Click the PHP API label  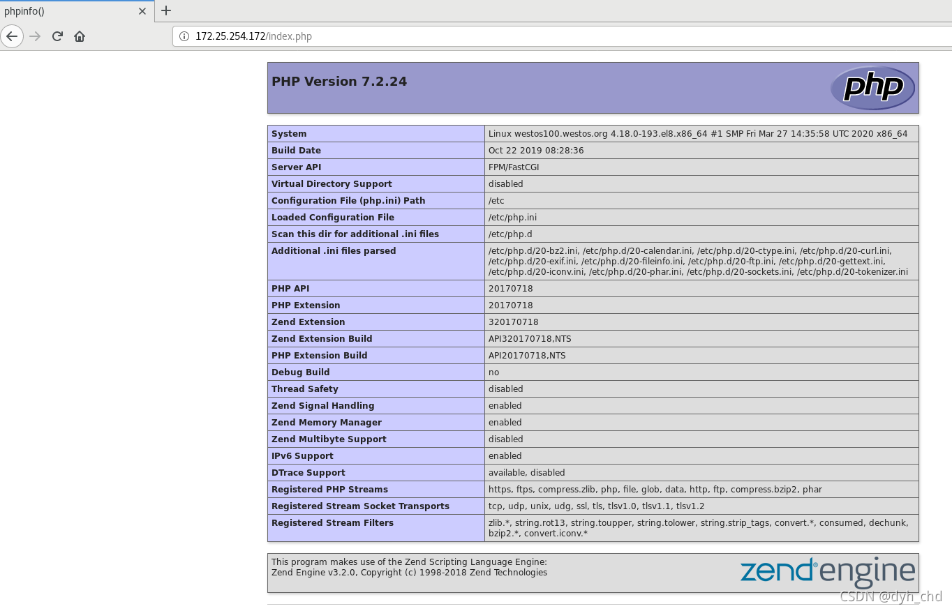point(290,289)
